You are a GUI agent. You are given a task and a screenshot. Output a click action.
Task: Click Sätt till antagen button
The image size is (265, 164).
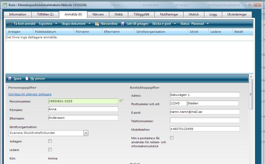click(x=135, y=24)
